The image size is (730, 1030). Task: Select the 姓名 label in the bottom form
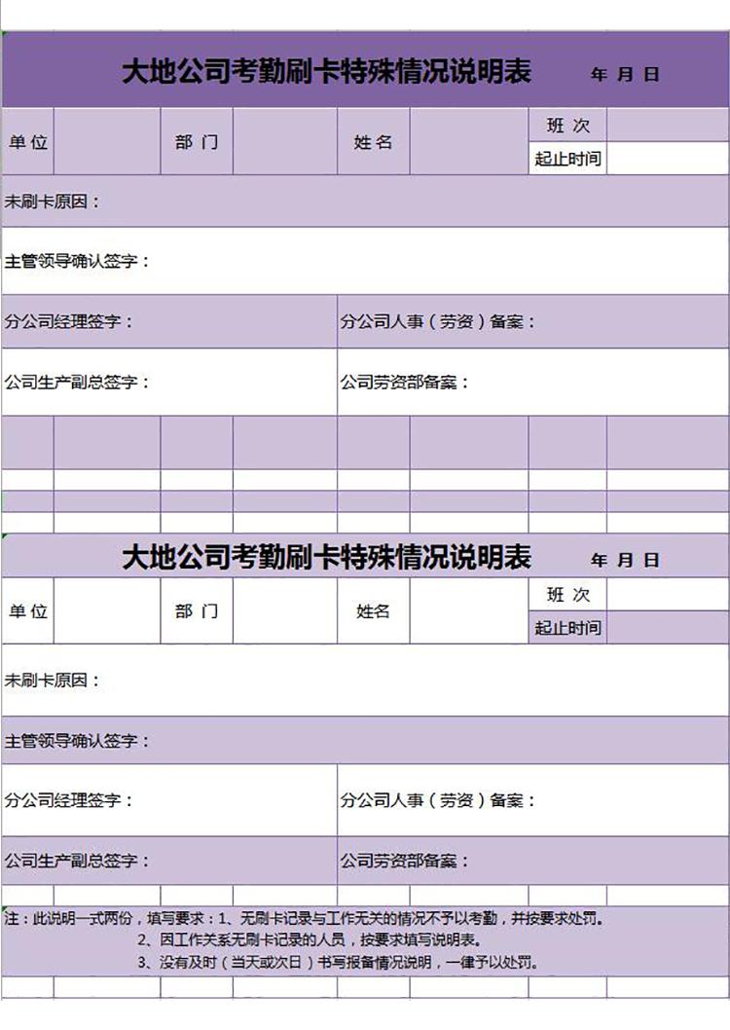[374, 611]
